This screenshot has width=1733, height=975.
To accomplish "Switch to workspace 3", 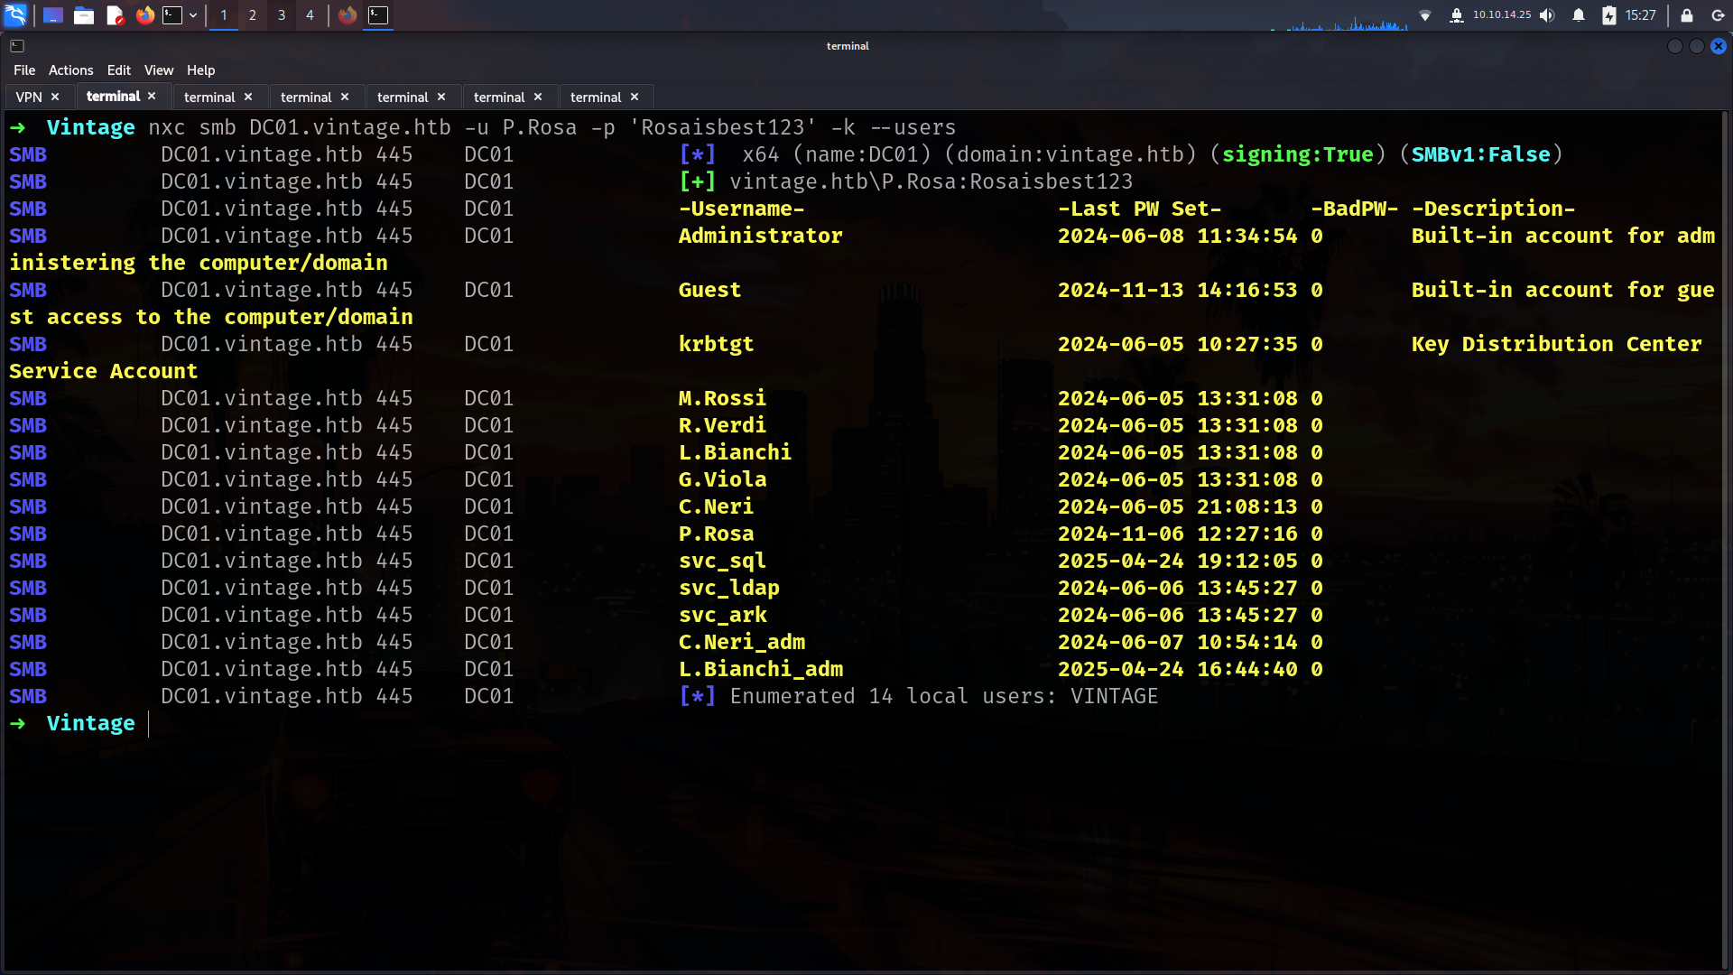I will point(282,14).
